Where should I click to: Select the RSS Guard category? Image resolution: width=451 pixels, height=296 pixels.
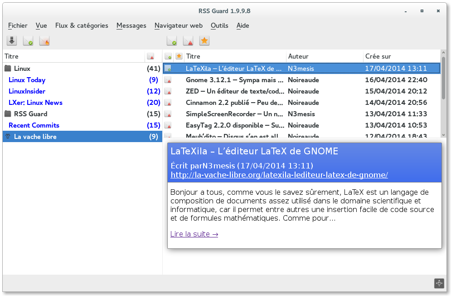click(82, 114)
